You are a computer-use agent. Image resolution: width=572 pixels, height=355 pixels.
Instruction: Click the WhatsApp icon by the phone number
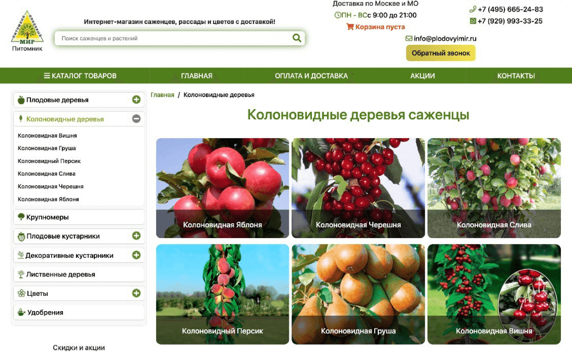[473, 21]
